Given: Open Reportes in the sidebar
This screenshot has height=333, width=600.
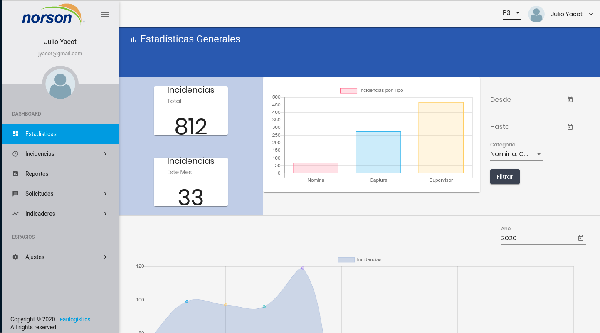Looking at the screenshot, I should pos(60,174).
